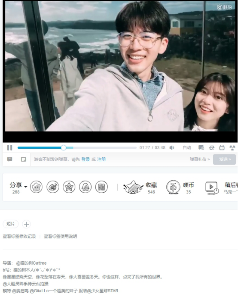
Task: Click the 收藏 count 546
Action: 151,192
